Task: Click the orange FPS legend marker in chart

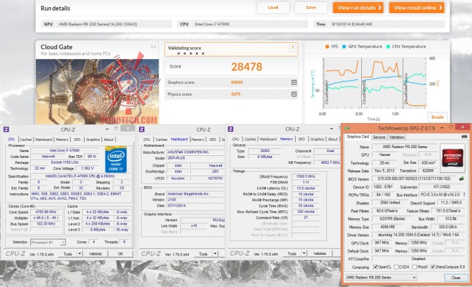Action: [327, 47]
